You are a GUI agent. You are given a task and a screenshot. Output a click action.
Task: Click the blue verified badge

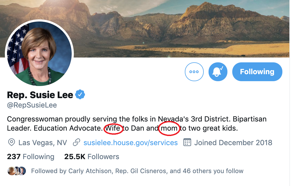[x=80, y=95]
